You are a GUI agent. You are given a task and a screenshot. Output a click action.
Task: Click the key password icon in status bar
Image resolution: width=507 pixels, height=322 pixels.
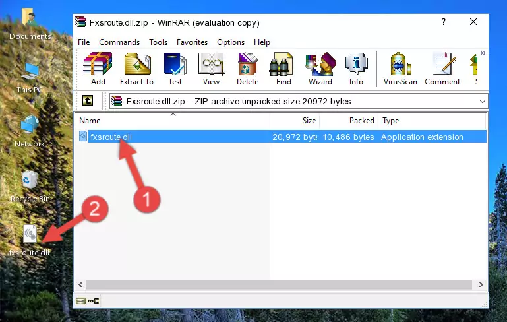(94, 301)
